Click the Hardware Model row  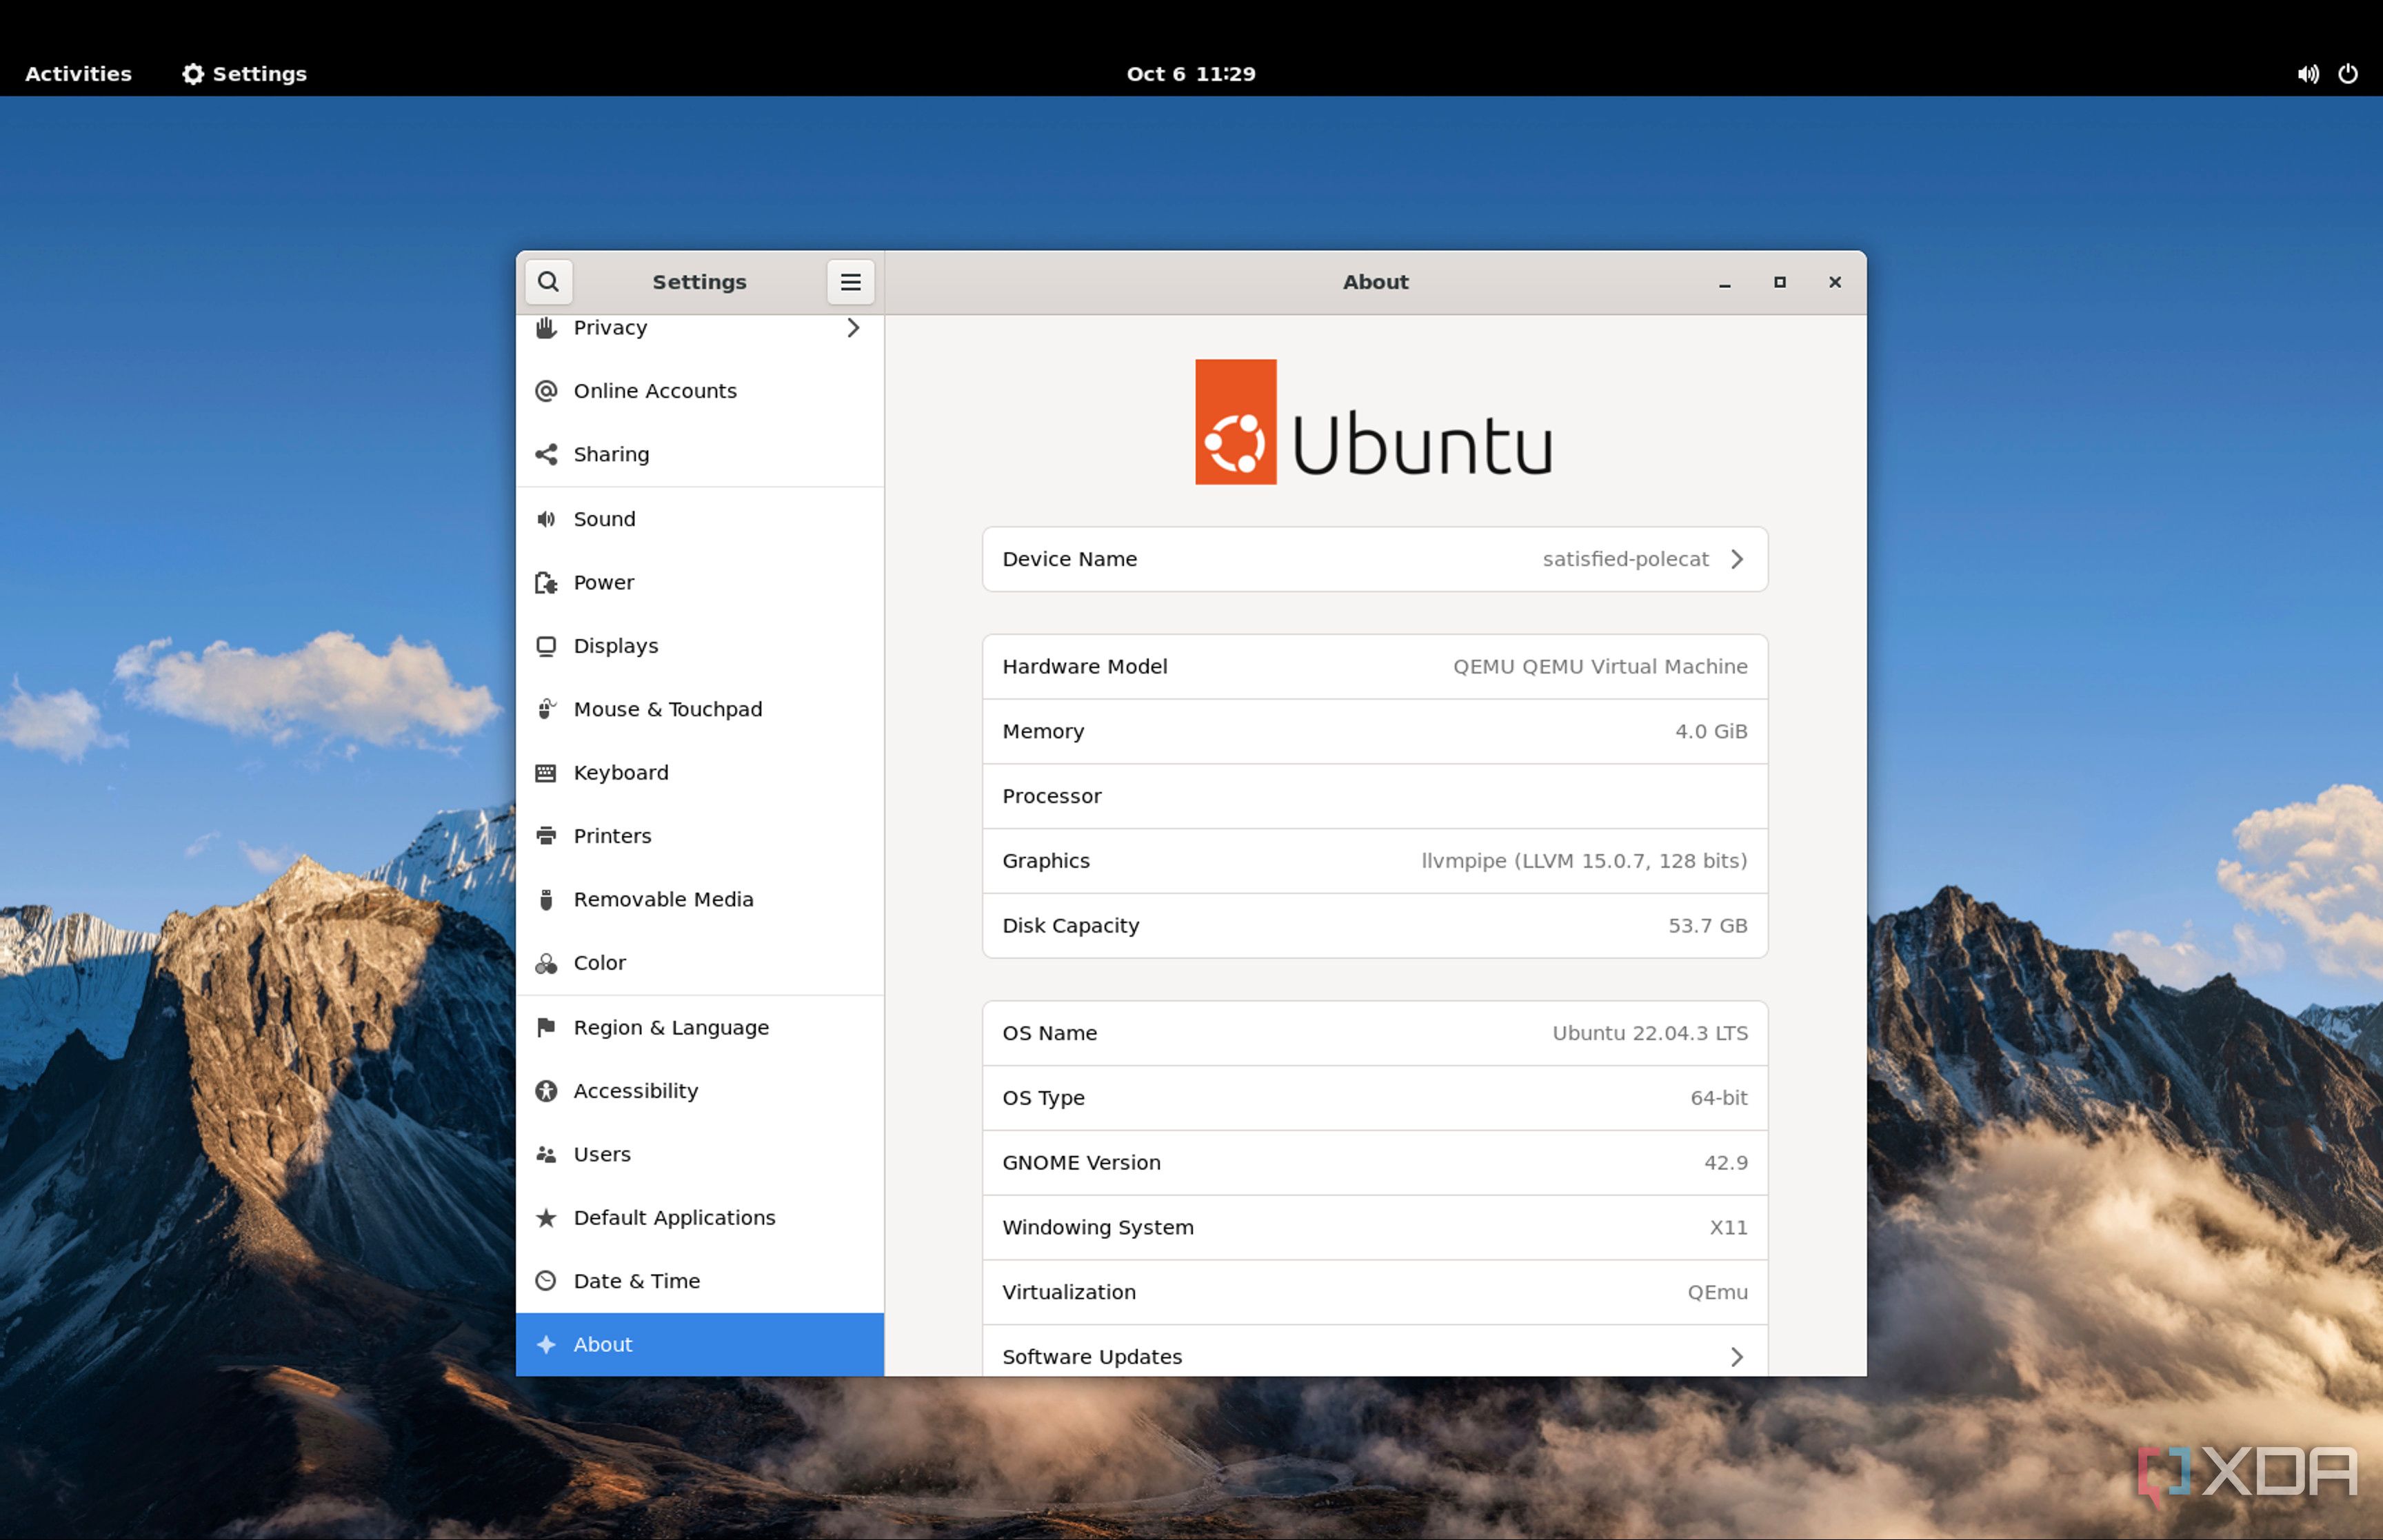[x=1375, y=667]
